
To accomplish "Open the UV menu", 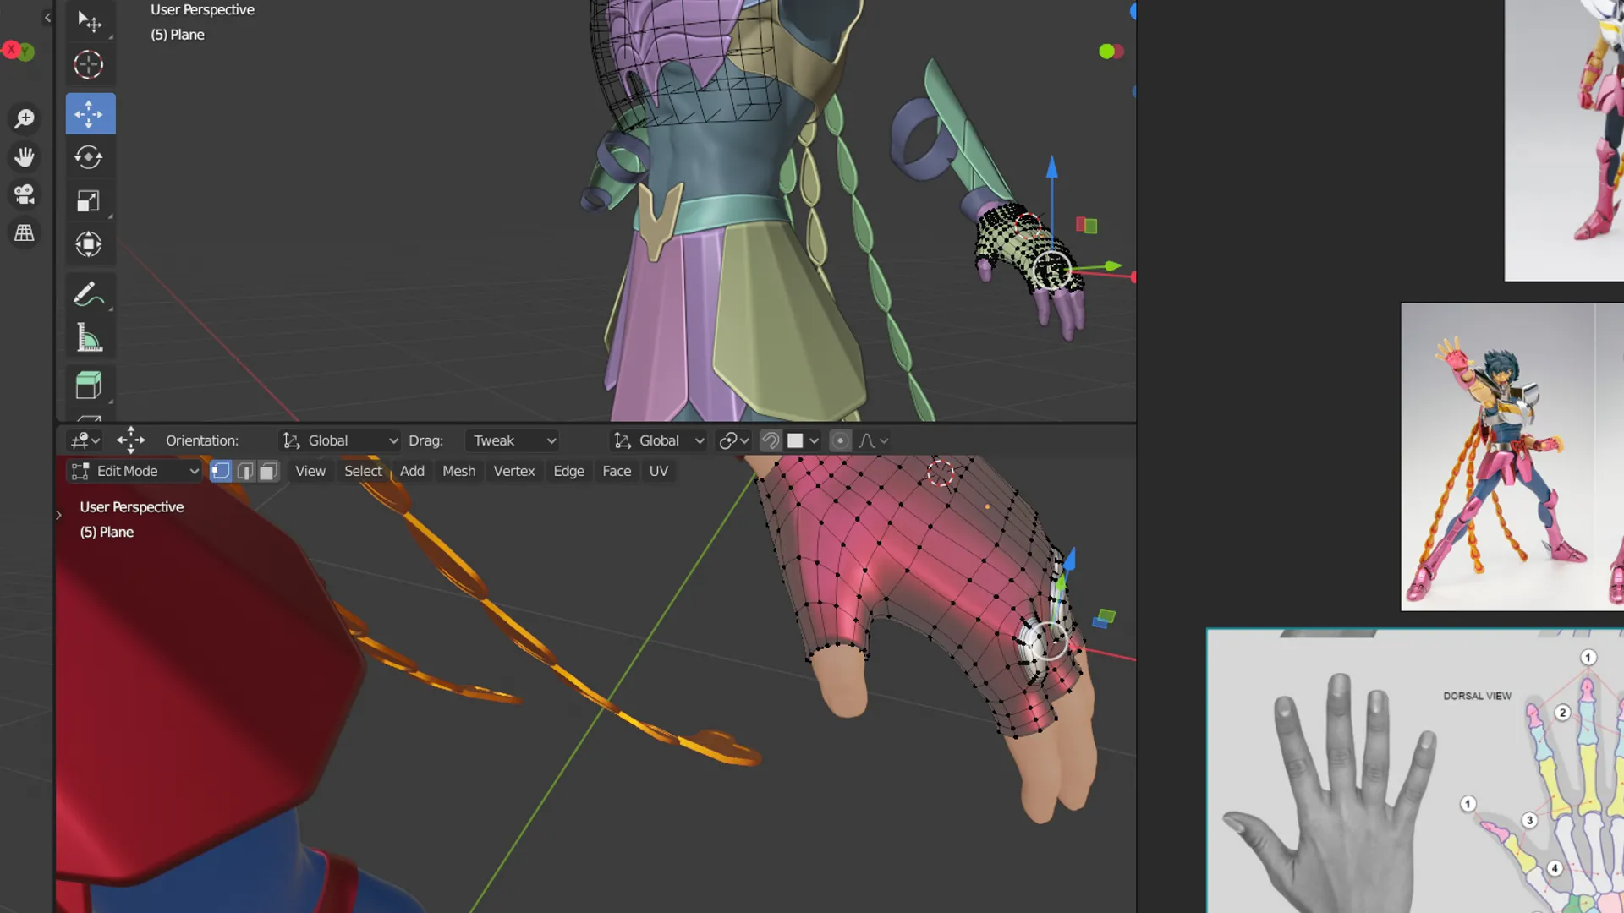I will point(659,471).
